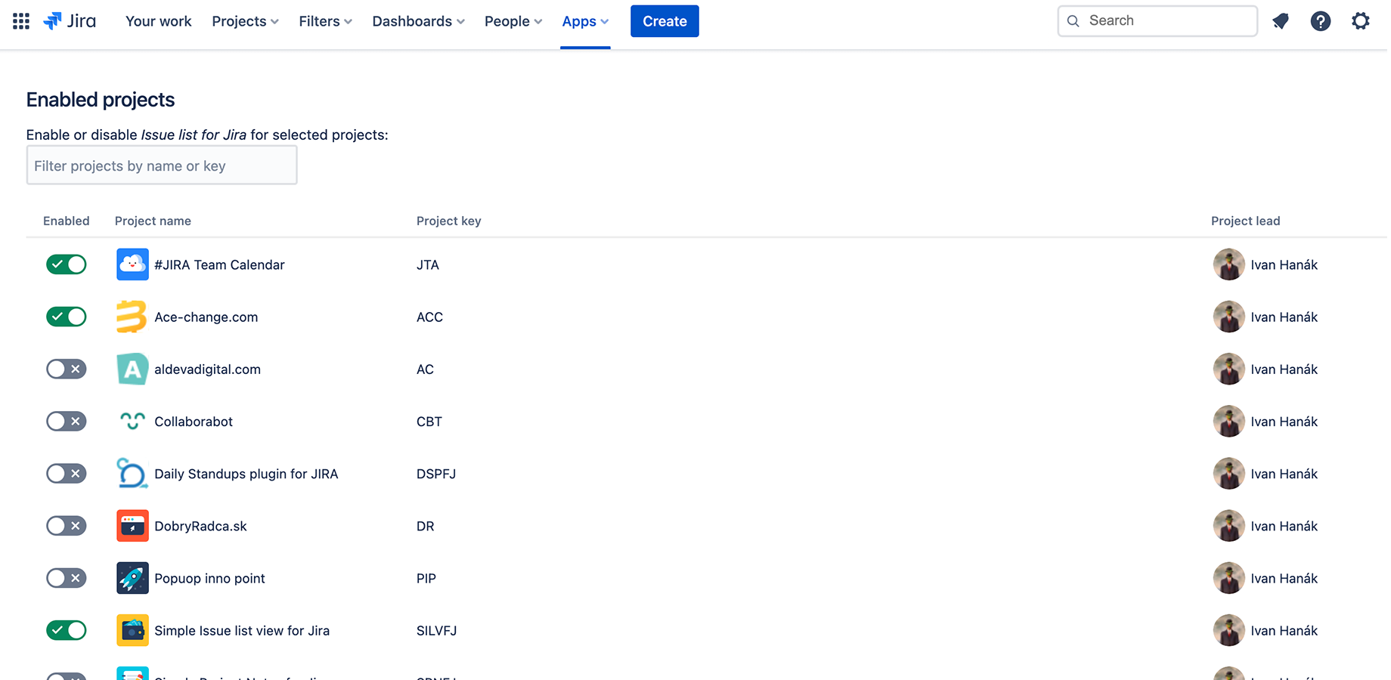
Task: Click the aldevadigital.com project name
Action: point(207,369)
